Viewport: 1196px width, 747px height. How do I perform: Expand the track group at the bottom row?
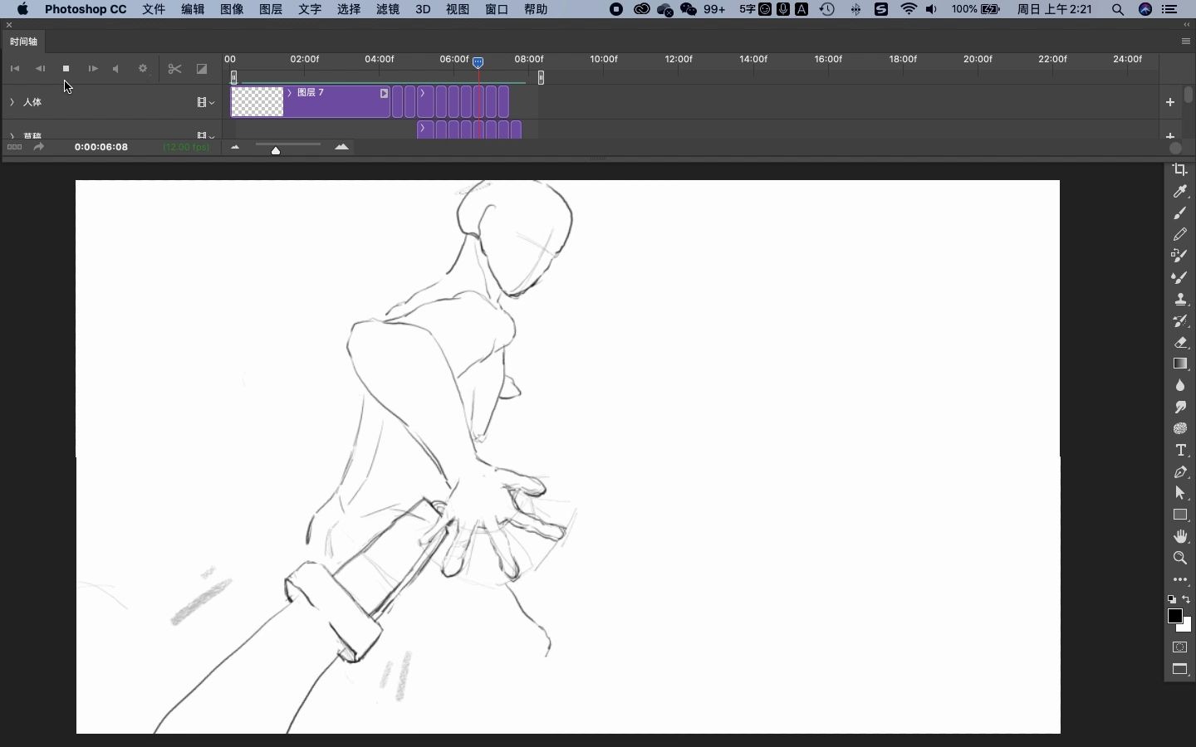point(12,135)
